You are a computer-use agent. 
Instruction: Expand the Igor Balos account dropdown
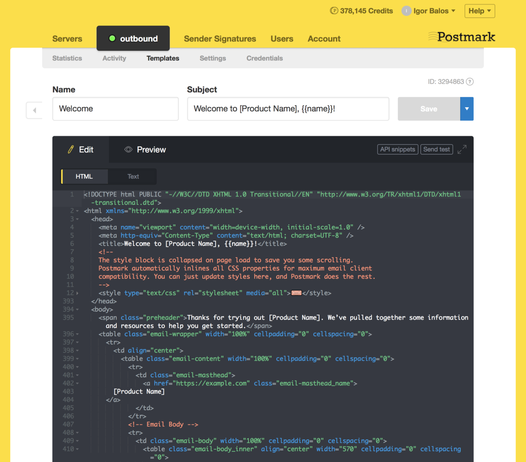point(453,11)
